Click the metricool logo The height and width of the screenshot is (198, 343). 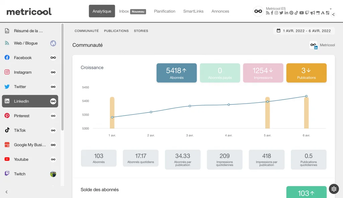pos(29,12)
